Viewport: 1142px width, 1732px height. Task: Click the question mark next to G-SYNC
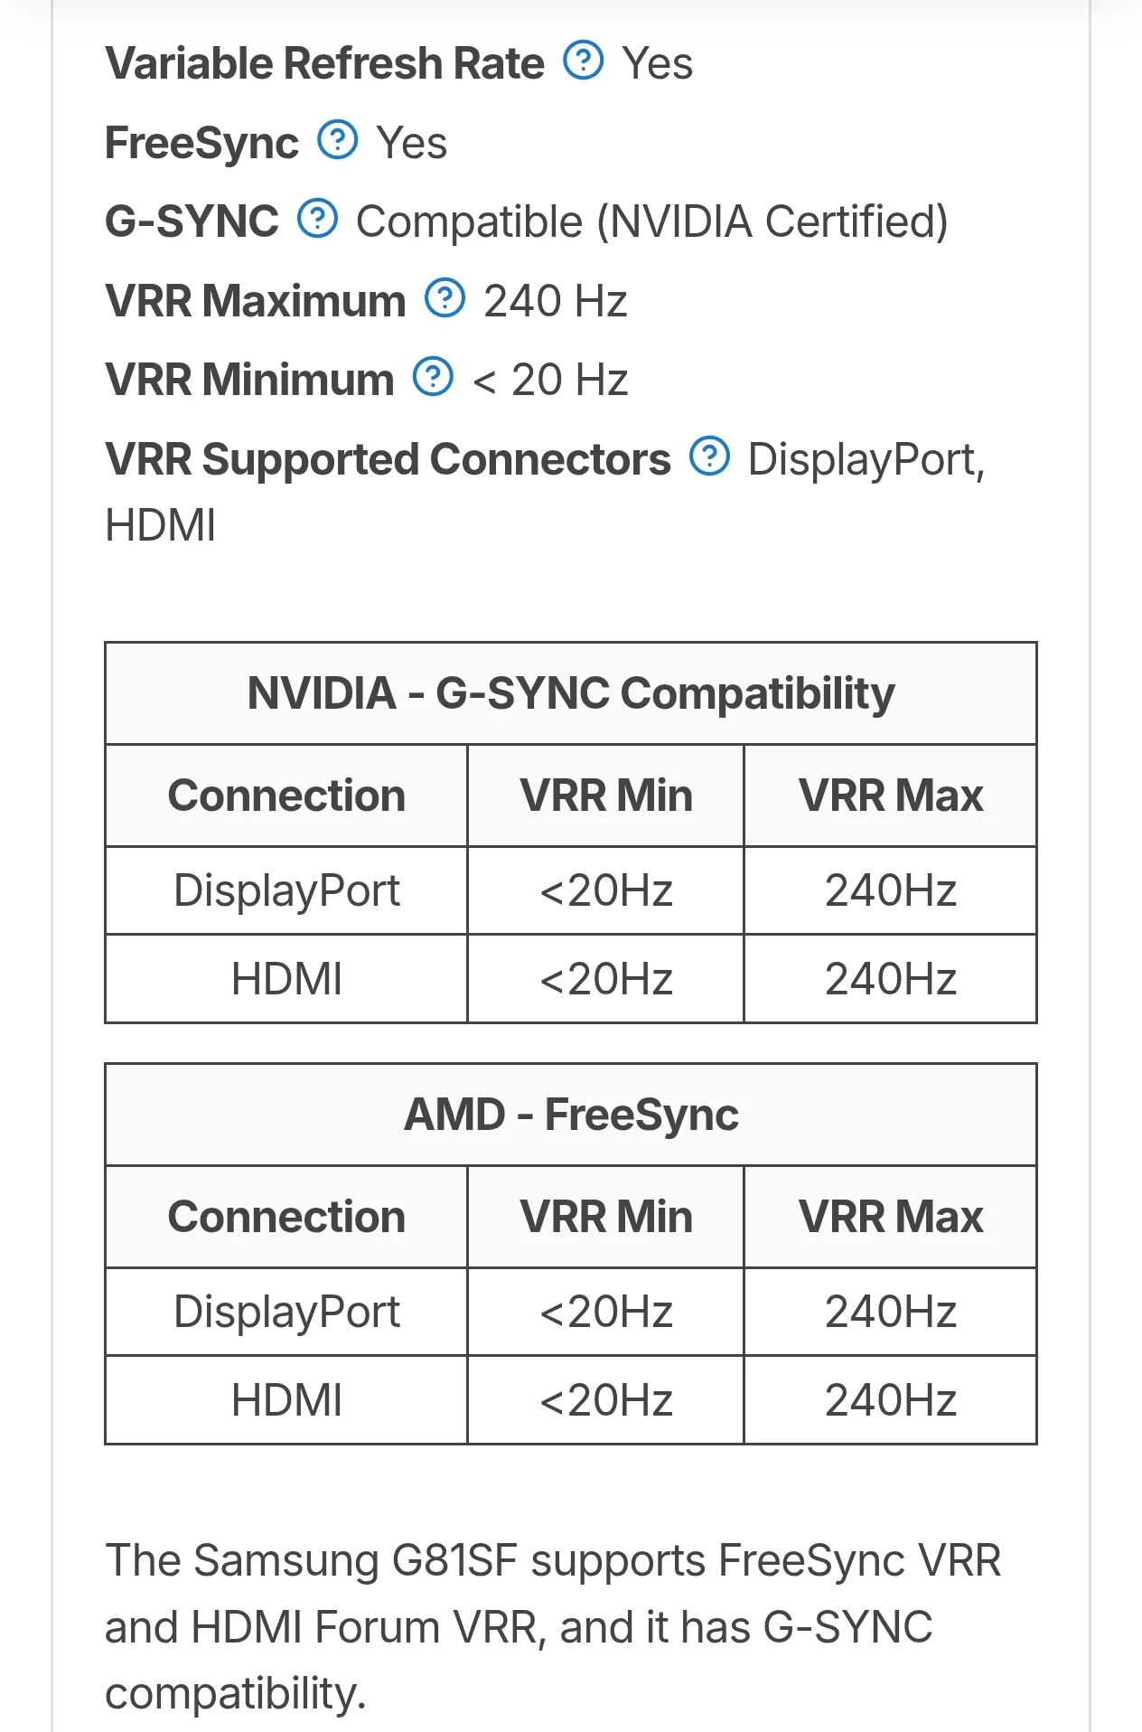(317, 219)
